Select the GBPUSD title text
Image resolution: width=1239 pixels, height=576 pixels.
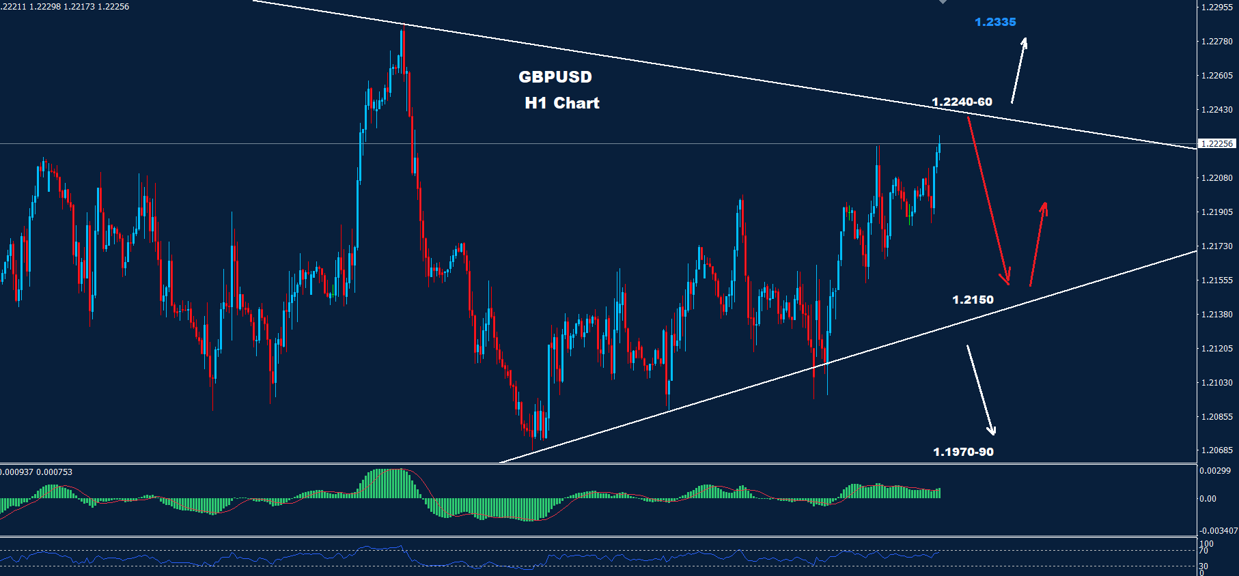(x=555, y=77)
